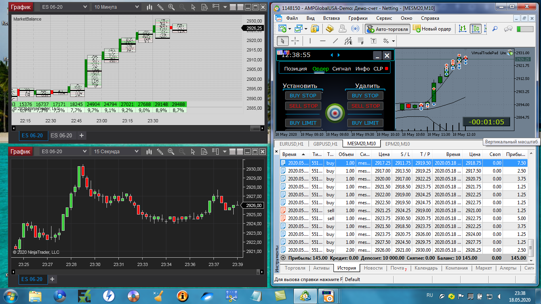Open bar type icon in bottom 15 Секунда chart
This screenshot has width=541, height=304.
click(149, 152)
